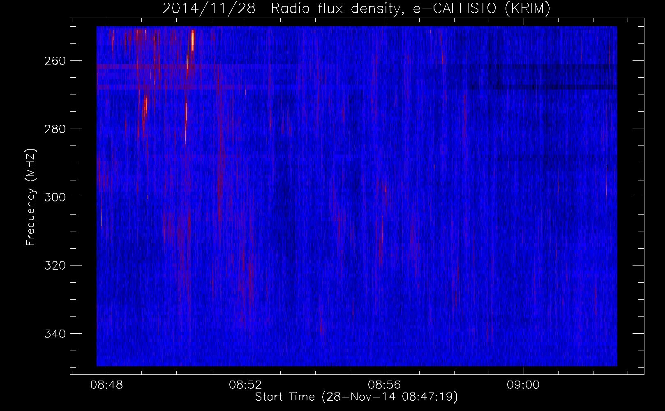
Task: Click the 260 frequency tick label
Action: click(x=54, y=61)
